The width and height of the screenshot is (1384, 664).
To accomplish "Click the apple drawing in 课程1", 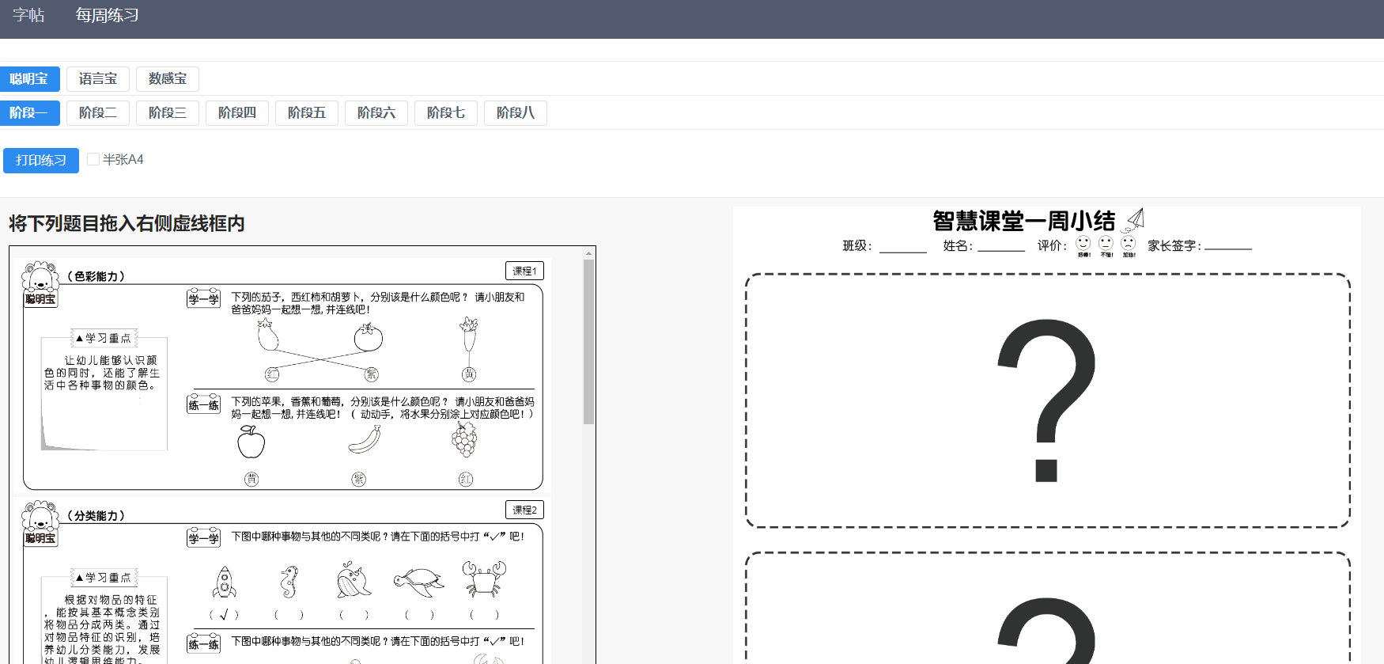I will point(251,442).
